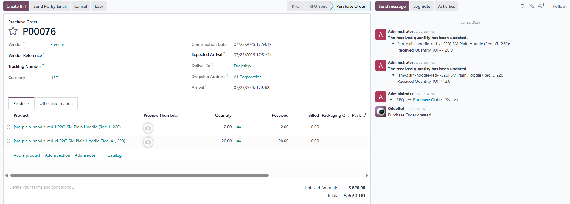Screen dimensions: 570x204
Task: Sort by the Product column header
Action: pos(21,115)
